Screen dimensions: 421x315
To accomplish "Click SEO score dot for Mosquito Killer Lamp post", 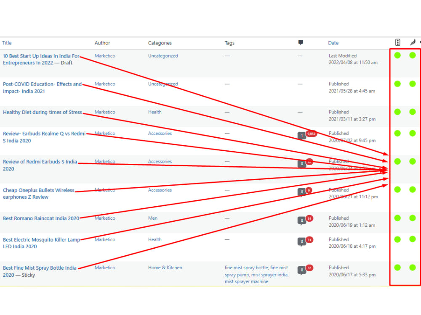I will (x=397, y=239).
